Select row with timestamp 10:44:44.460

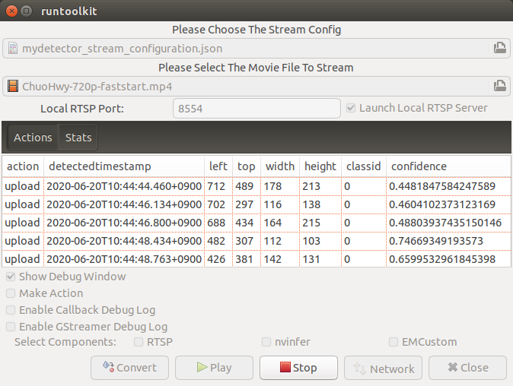pyautogui.click(x=256, y=186)
